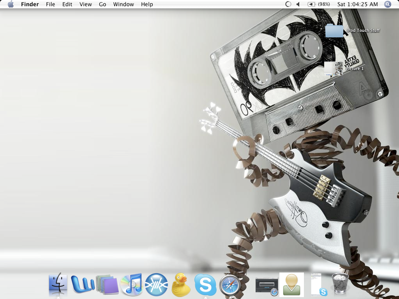This screenshot has height=299, width=399.
Task: Open Skype from the Dock
Action: pos(205,285)
